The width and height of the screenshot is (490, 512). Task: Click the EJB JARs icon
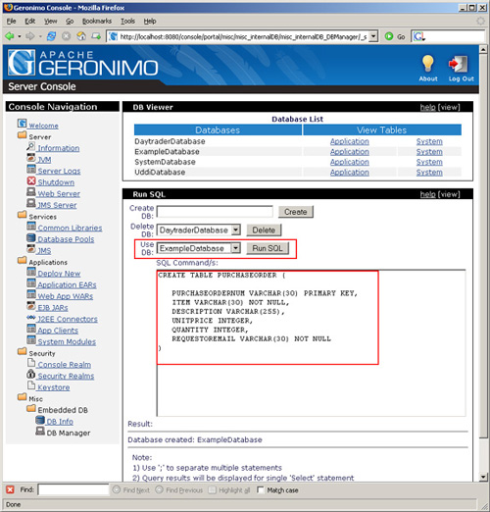coord(31,306)
